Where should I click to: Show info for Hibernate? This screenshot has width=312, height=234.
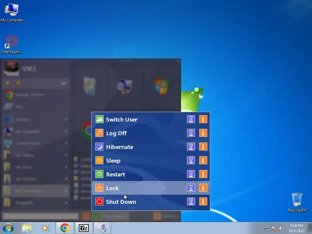[x=203, y=147]
